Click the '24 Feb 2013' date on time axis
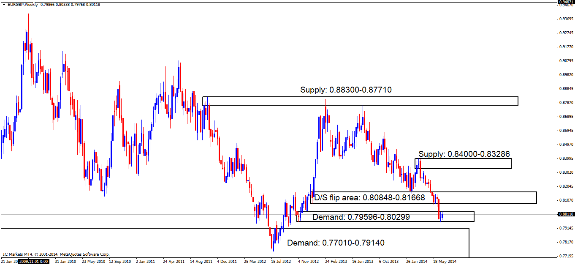This screenshot has width=575, height=265. (336, 261)
